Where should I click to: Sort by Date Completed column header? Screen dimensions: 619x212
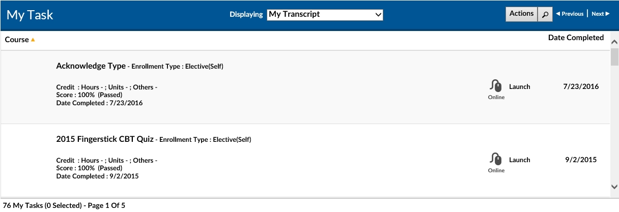[x=576, y=38]
